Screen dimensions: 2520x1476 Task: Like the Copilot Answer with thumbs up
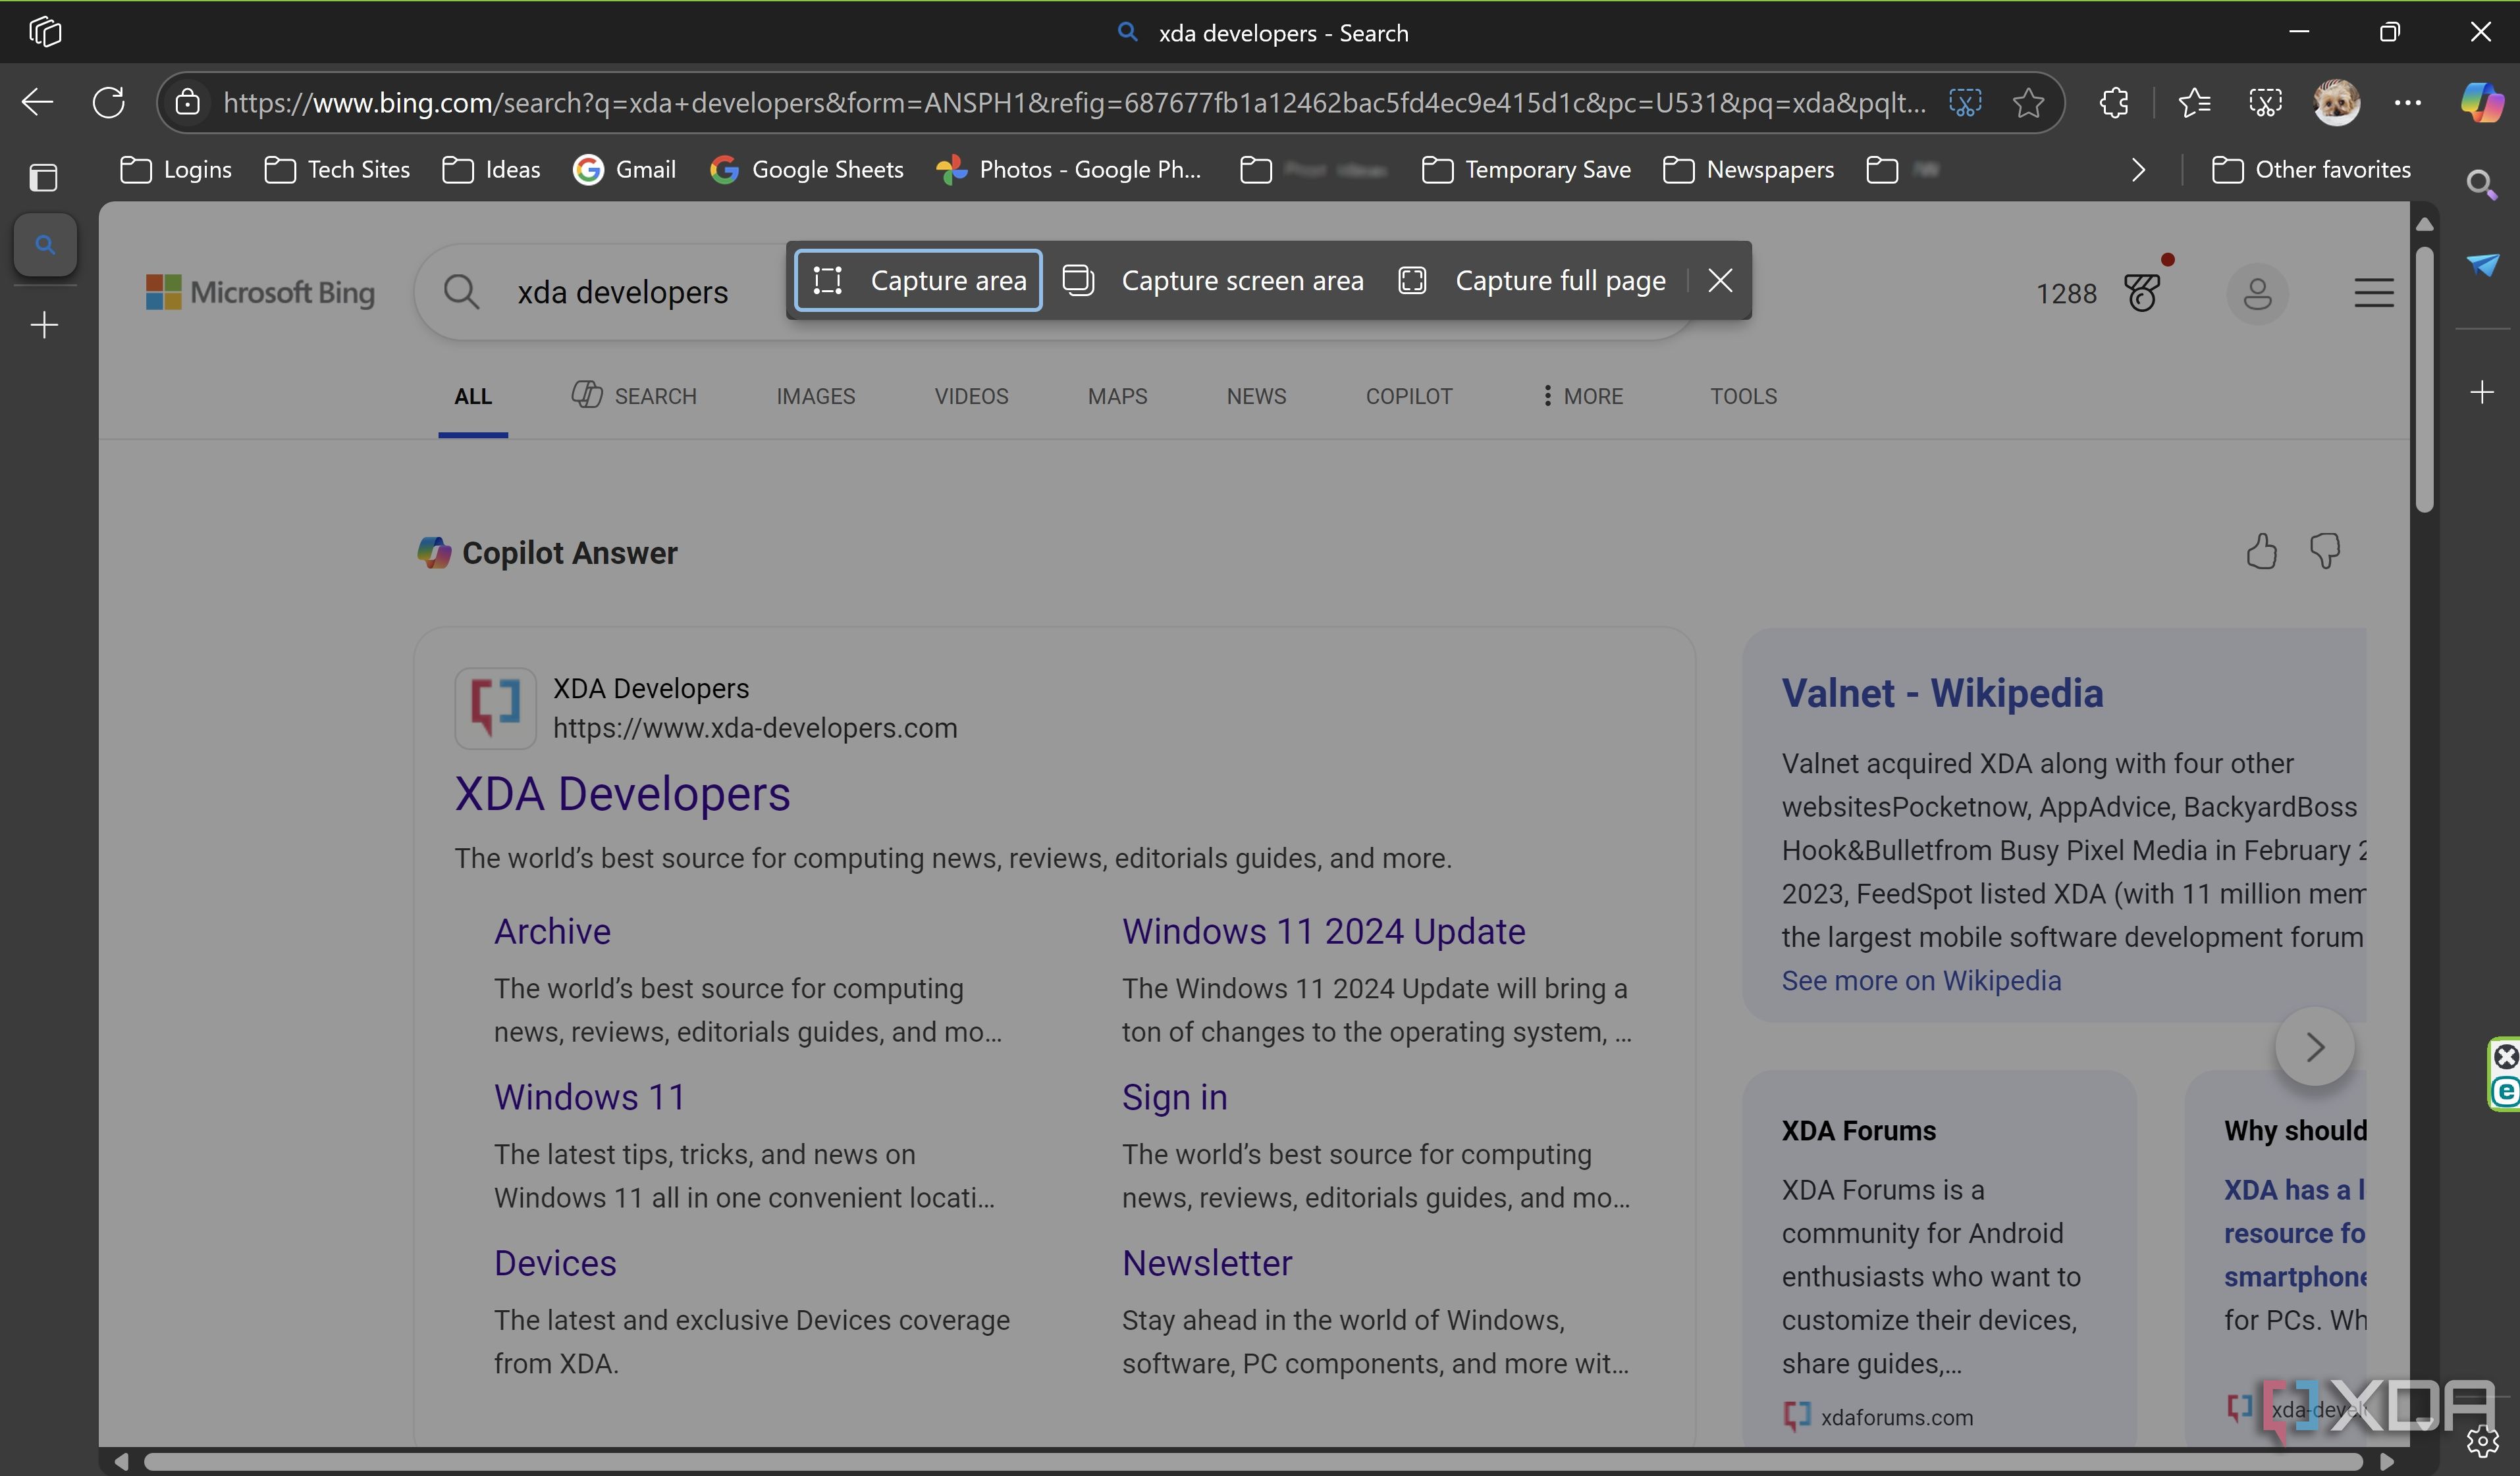tap(2262, 551)
